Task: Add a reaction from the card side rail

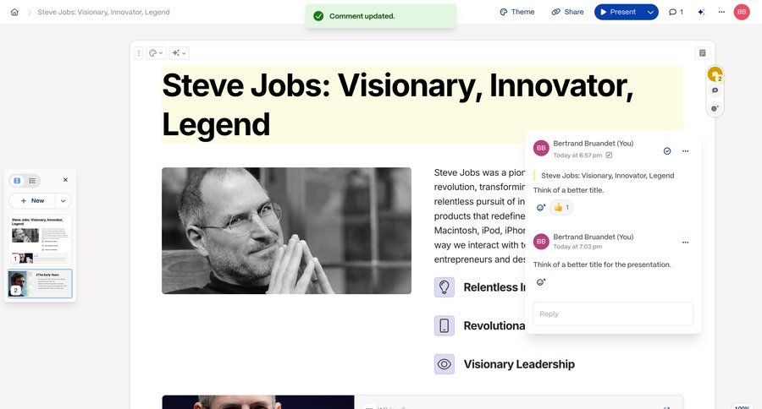Action: pyautogui.click(x=715, y=108)
